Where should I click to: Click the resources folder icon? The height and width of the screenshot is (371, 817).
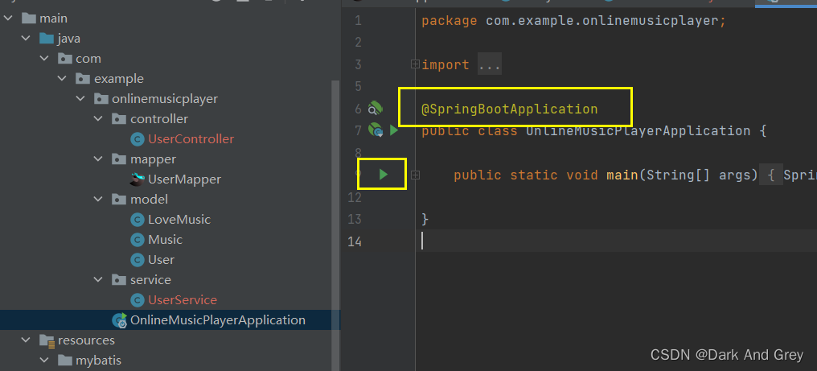point(47,340)
